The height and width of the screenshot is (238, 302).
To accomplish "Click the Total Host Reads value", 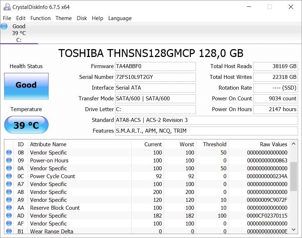I will [x=275, y=66].
